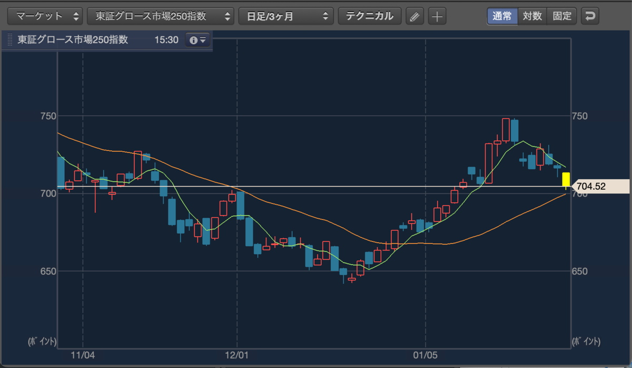
Task: Click the white horizontal price line
Action: pyautogui.click(x=313, y=186)
